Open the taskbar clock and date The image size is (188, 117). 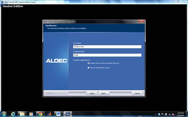tap(180, 114)
